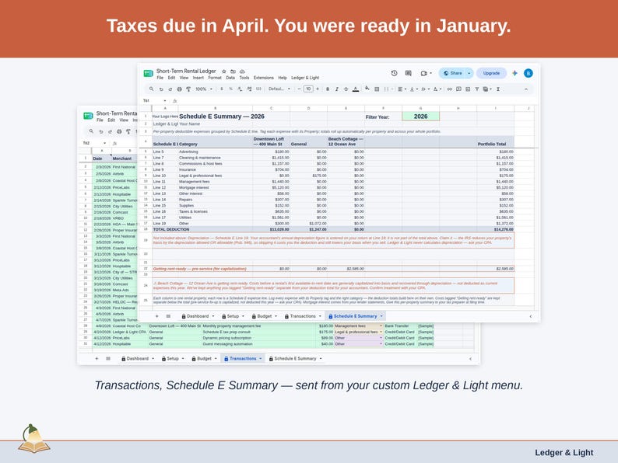
Task: Click the redo arrow in front window toolbar
Action: pyautogui.click(x=170, y=89)
